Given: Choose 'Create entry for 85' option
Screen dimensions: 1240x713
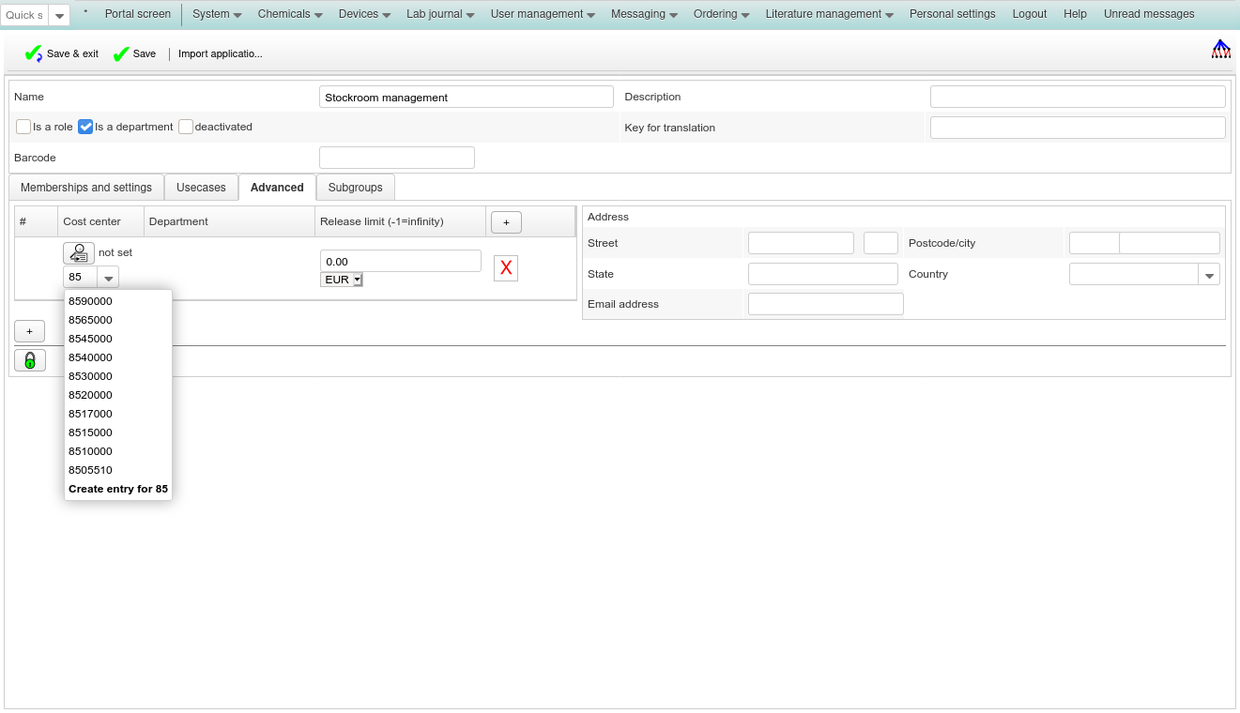Looking at the screenshot, I should coord(118,489).
